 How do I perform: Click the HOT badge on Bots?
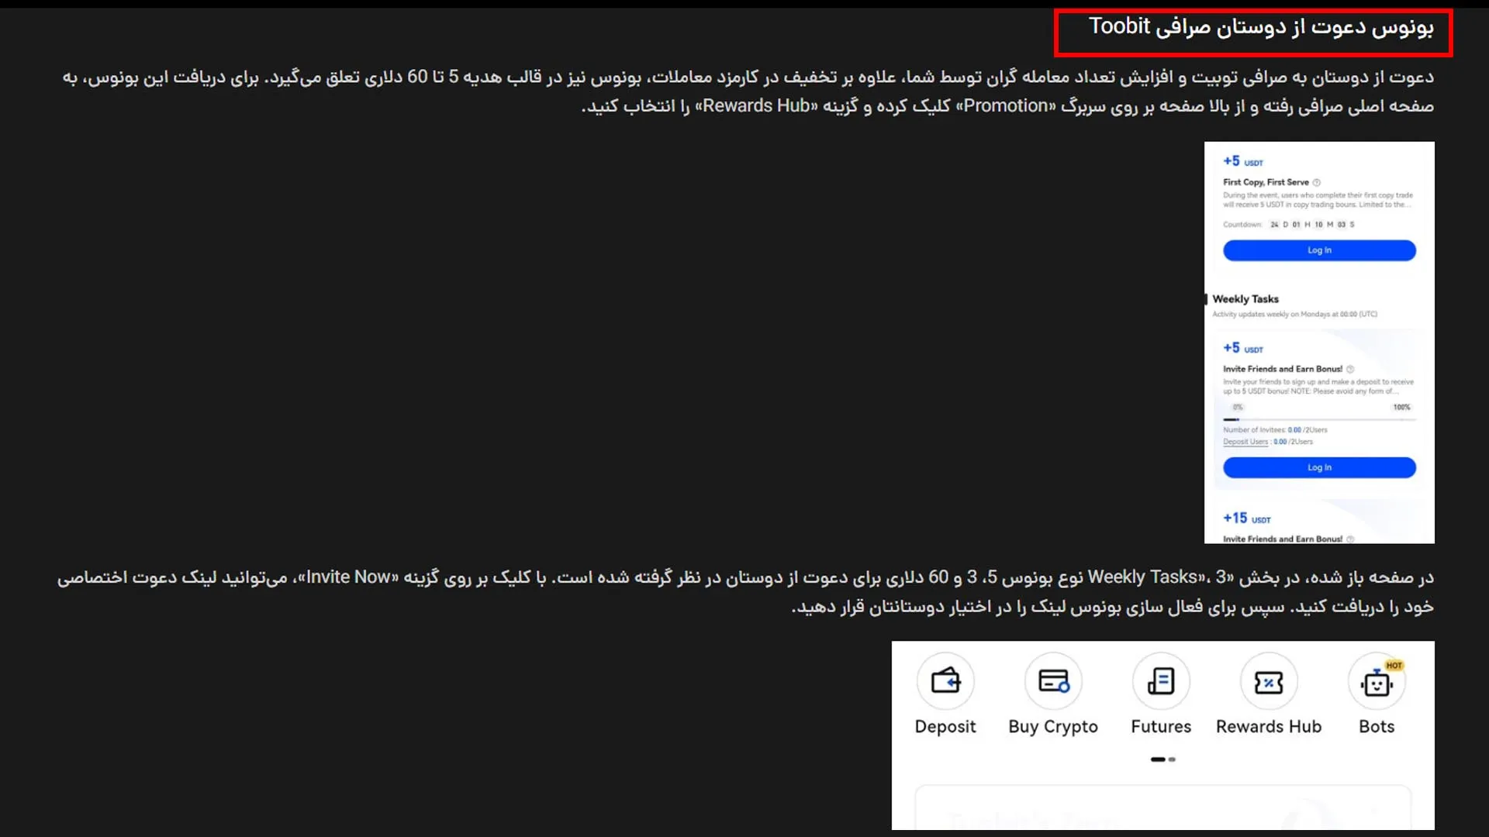pyautogui.click(x=1394, y=666)
